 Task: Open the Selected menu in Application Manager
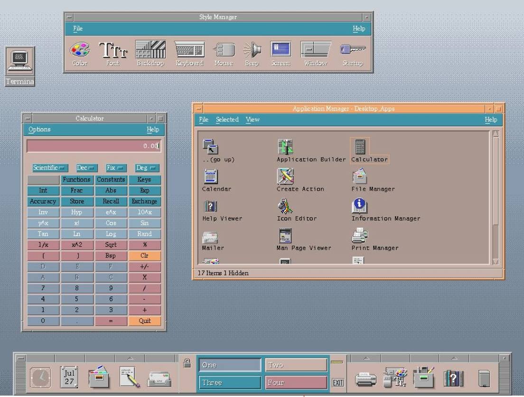click(x=227, y=120)
